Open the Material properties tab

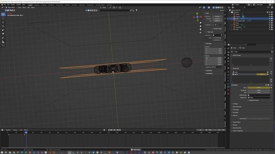(x=228, y=90)
